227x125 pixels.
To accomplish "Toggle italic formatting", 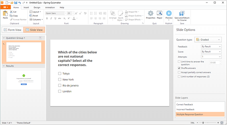I will (51, 18).
